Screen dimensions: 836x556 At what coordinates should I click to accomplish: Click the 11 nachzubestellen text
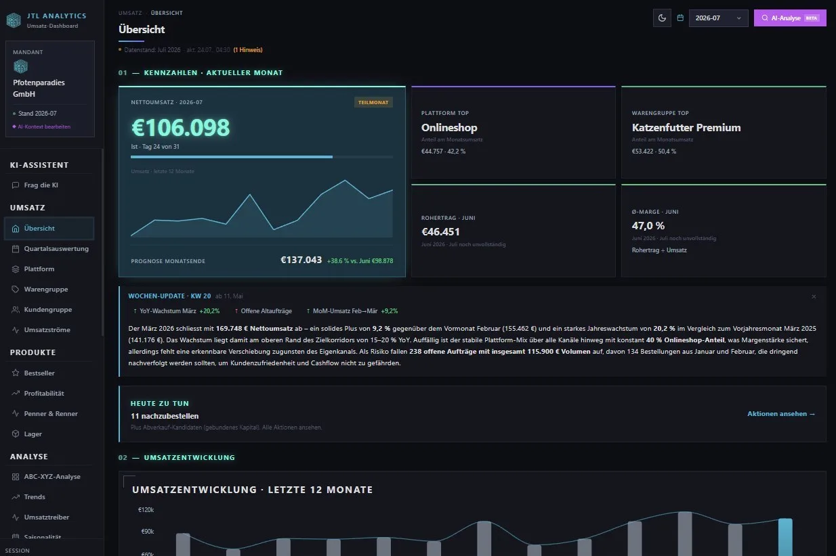pyautogui.click(x=165, y=416)
